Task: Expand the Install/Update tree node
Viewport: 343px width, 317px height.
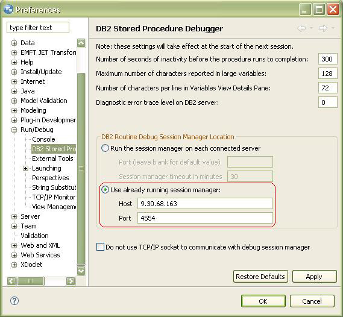Action: pyautogui.click(x=14, y=72)
